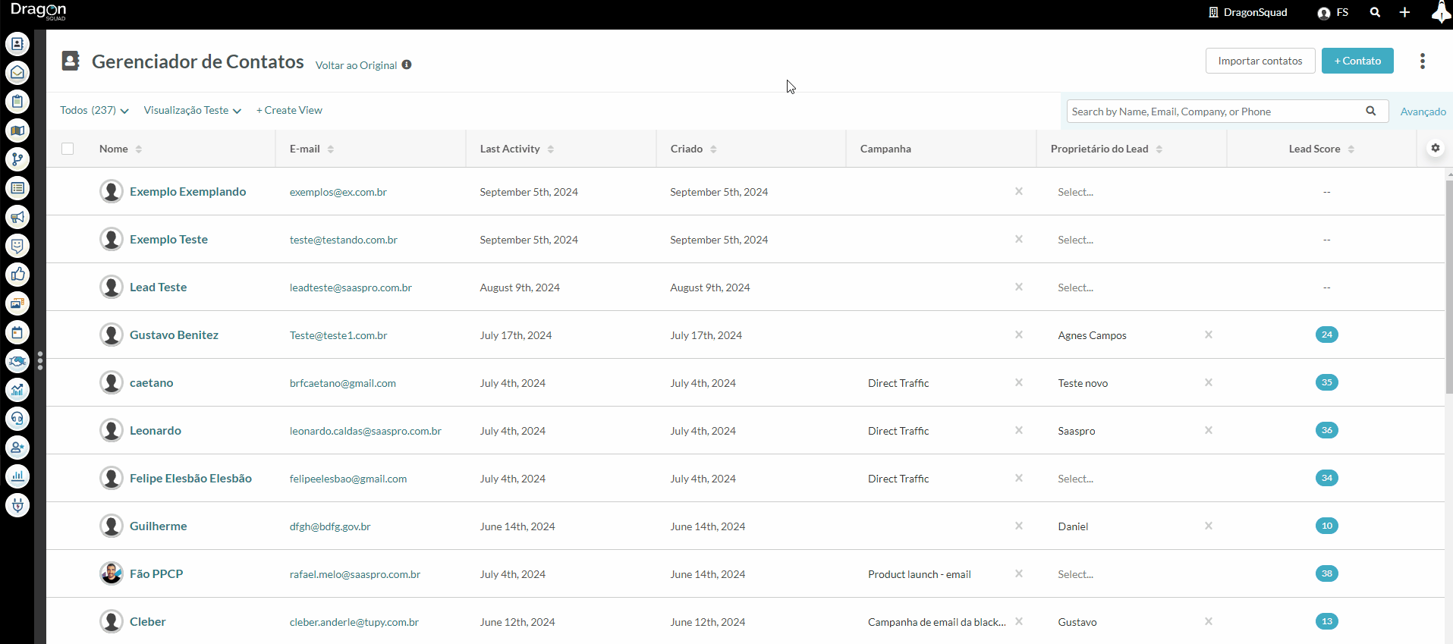
Task: Click lead score badge 24
Action: point(1326,335)
